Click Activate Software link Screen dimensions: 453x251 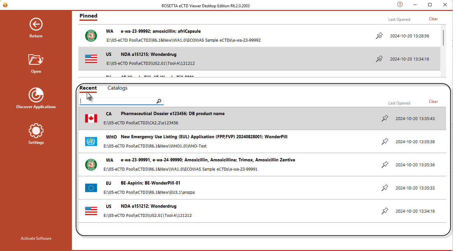(x=36, y=238)
